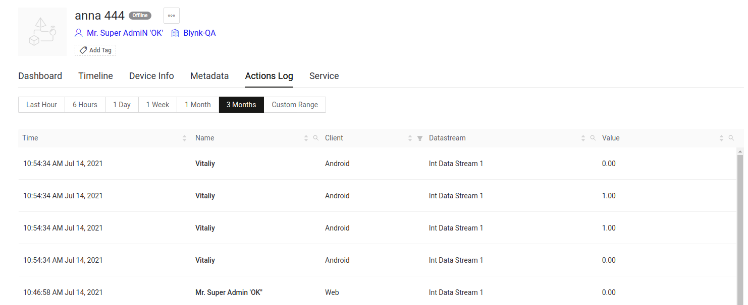Click the 10:46:58 AM Jul 14, 2021 timestamp
Viewport: 748px width, 305px height.
63,292
